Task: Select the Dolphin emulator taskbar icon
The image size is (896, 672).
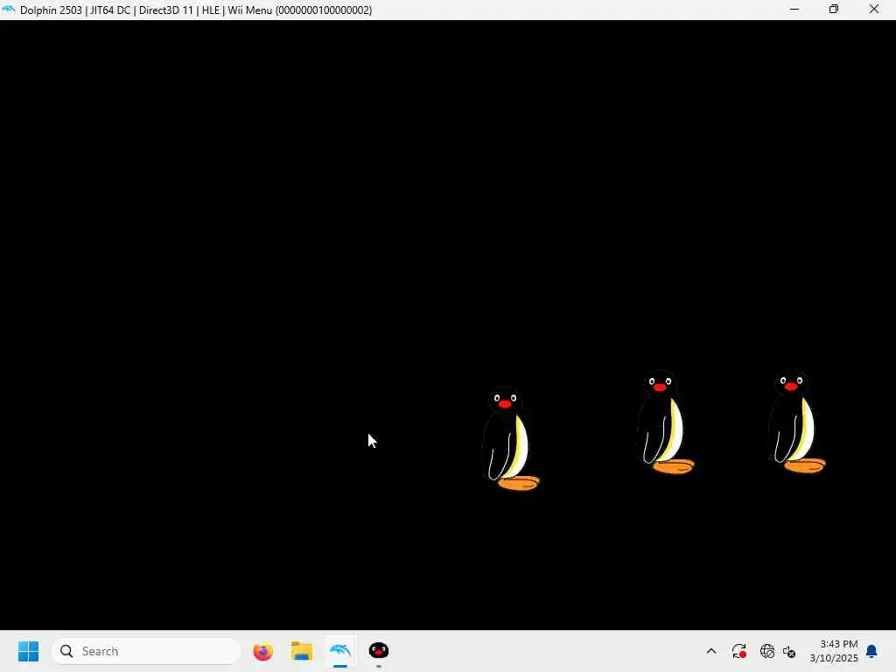Action: coord(340,651)
